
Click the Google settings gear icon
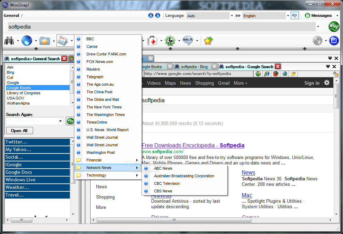point(327,83)
